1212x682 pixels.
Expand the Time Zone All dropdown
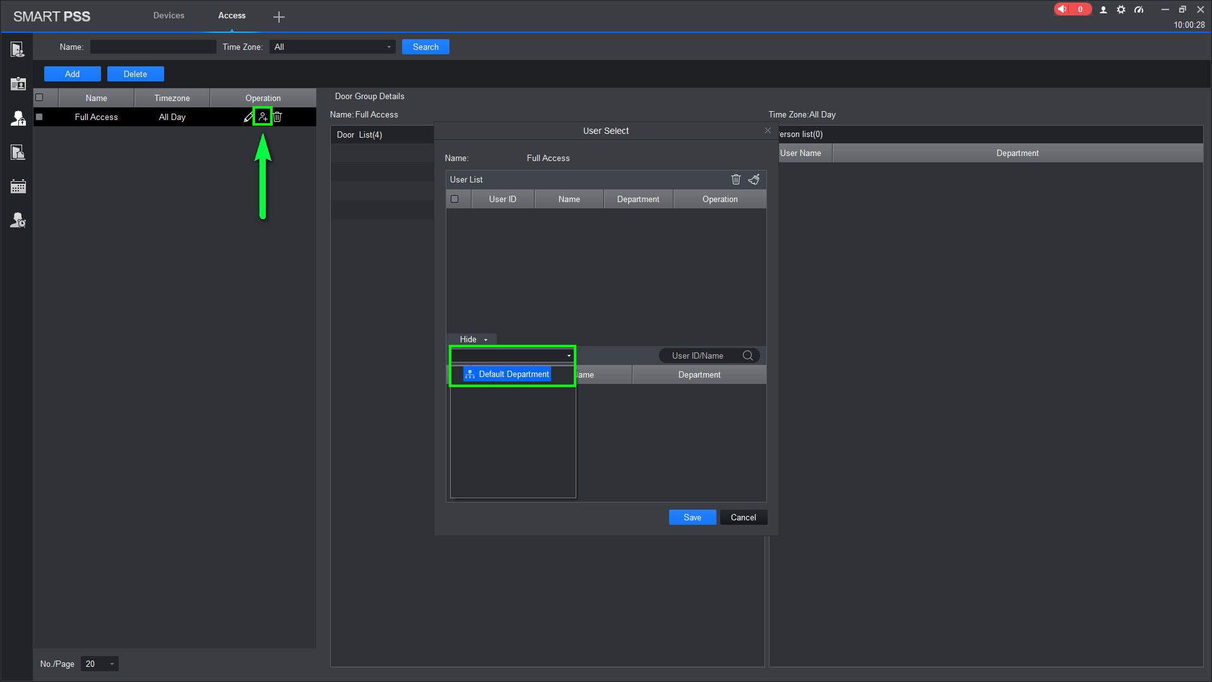[x=332, y=47]
